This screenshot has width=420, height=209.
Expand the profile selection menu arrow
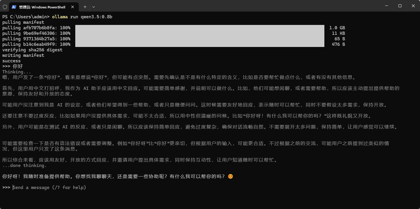93,7
